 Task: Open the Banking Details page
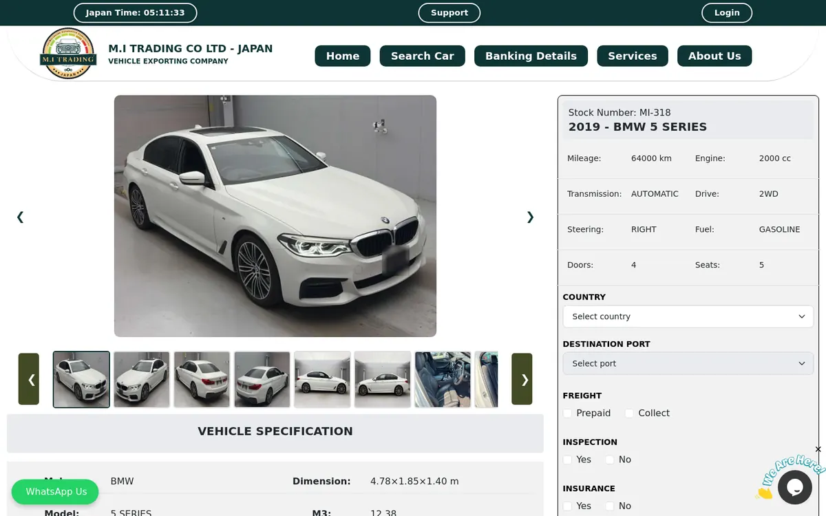pos(531,56)
